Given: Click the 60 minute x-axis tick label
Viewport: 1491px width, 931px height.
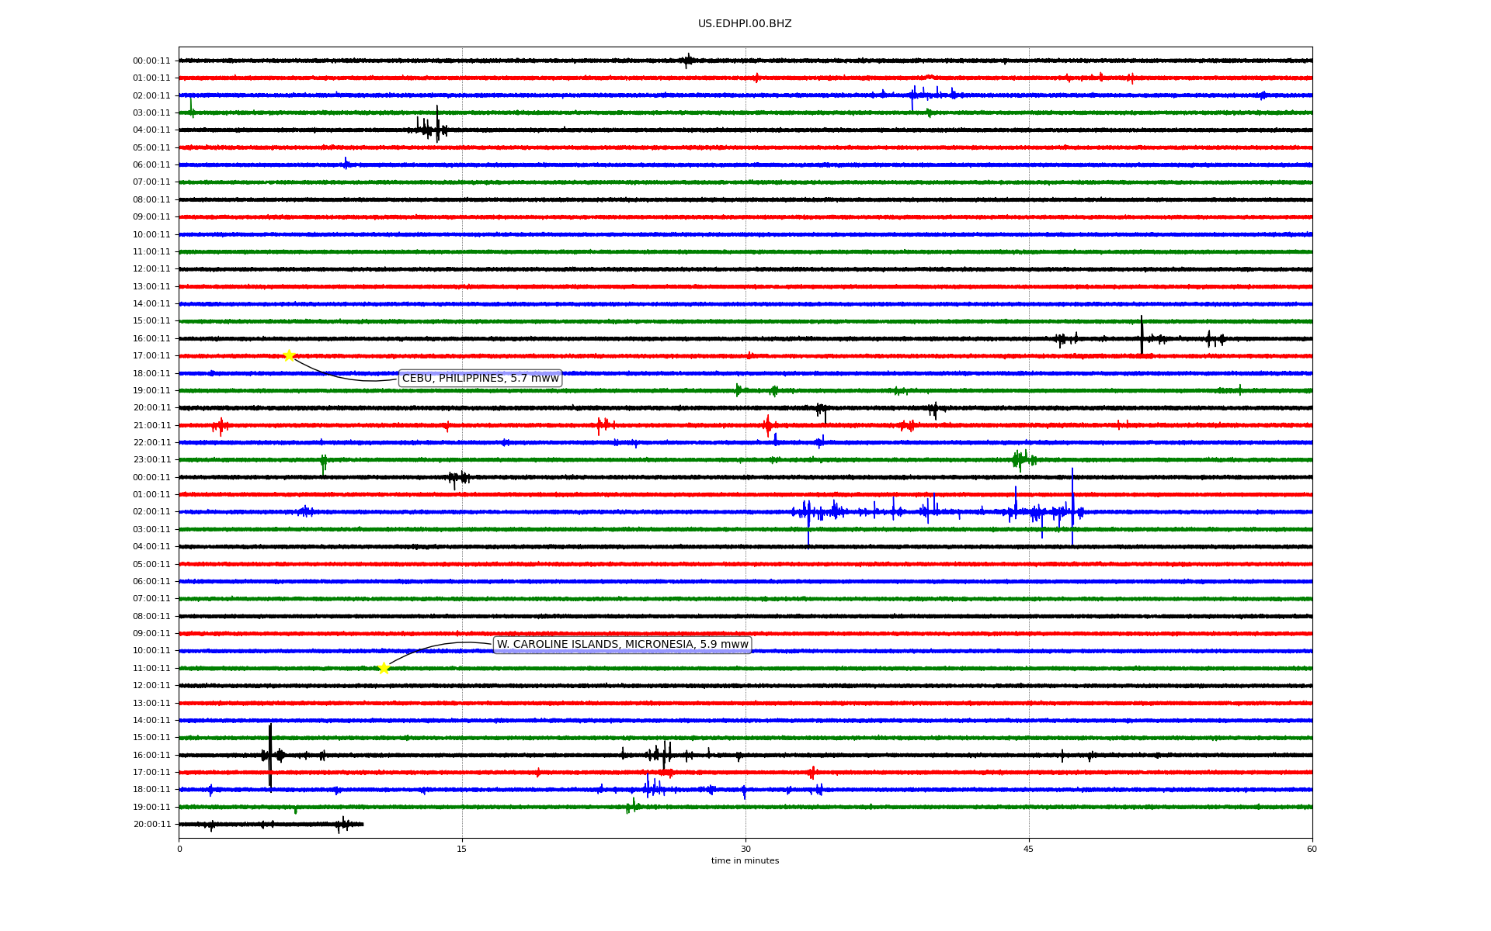Looking at the screenshot, I should coord(1312,849).
